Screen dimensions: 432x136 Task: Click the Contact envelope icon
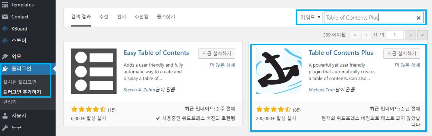[5, 17]
